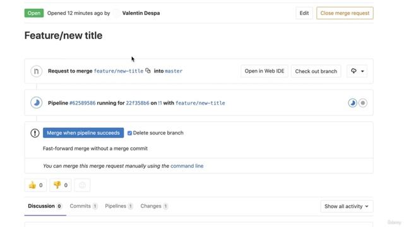Give a thumbs up reaction
Viewport: 404px width, 227px height.
click(35, 185)
